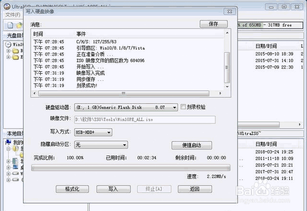Select the My Computer icon in local tree
Viewport: 307px width, 211px height.
(x=8, y=142)
